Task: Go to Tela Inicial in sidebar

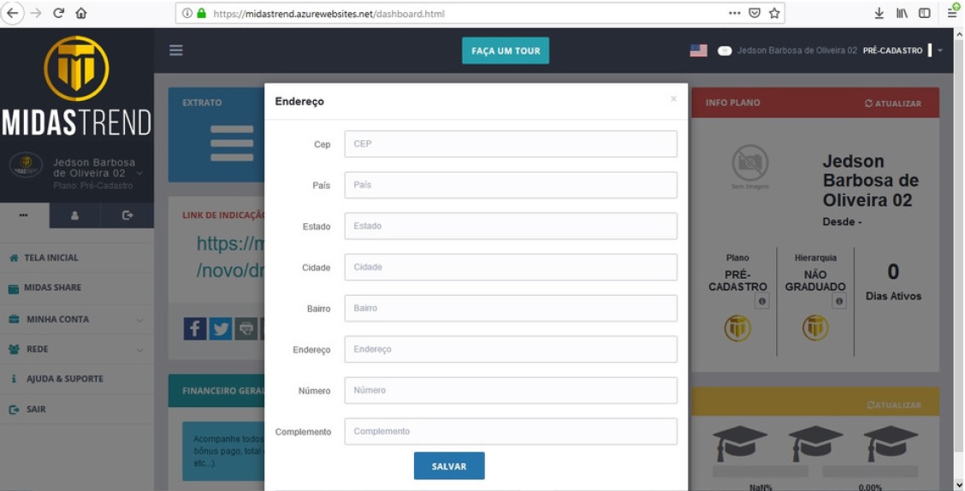Action: (x=50, y=257)
